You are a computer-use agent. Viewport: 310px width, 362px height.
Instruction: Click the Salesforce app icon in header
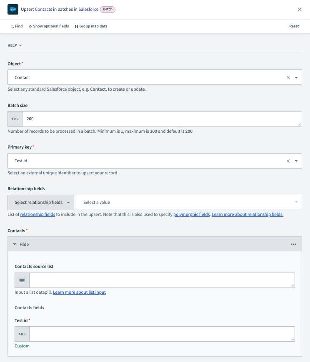point(13,9)
